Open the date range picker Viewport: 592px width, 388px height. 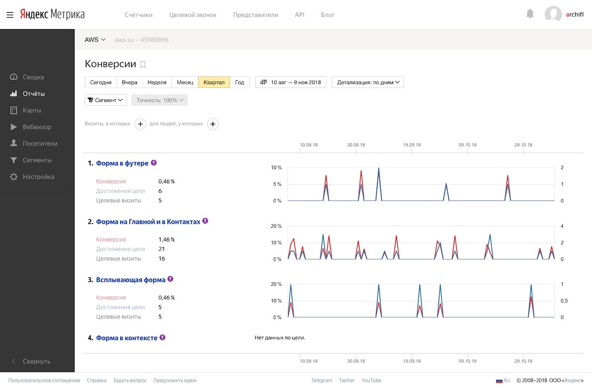pyautogui.click(x=291, y=82)
